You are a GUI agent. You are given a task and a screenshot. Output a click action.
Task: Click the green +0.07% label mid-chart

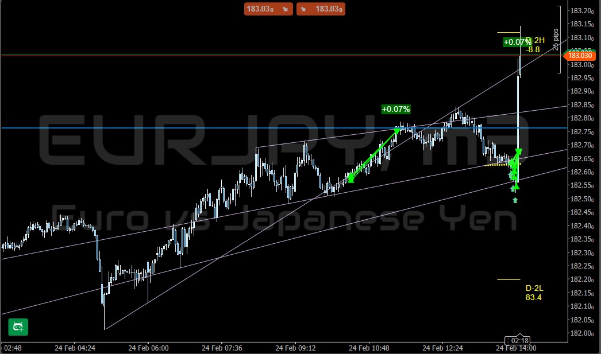point(396,109)
